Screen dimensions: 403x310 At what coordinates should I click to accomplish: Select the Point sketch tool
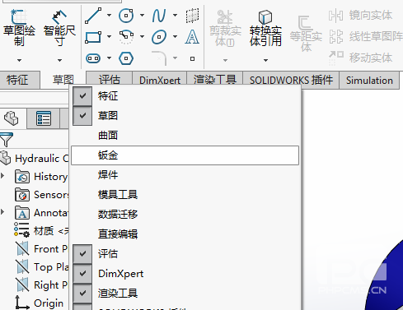[192, 58]
